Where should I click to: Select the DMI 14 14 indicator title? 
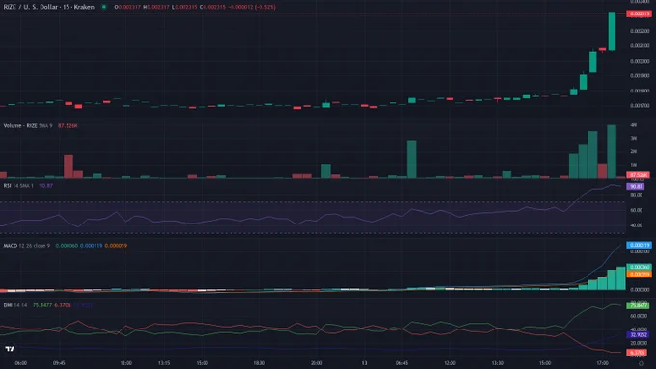[x=15, y=305]
